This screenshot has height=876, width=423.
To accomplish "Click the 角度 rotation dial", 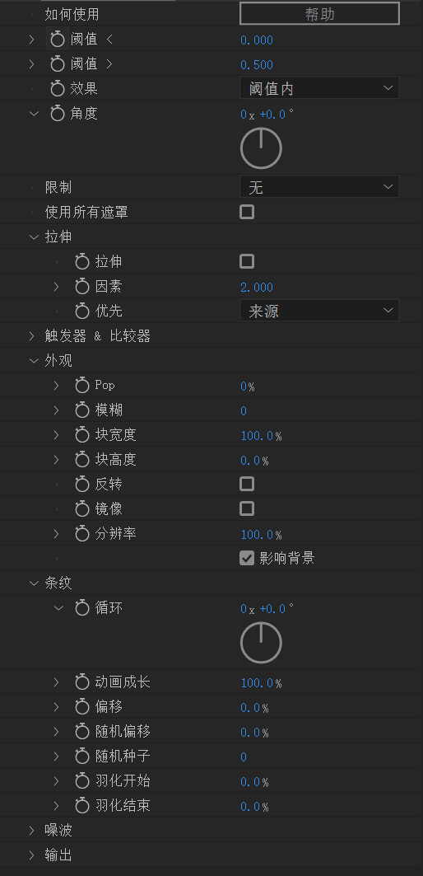I will [x=261, y=148].
